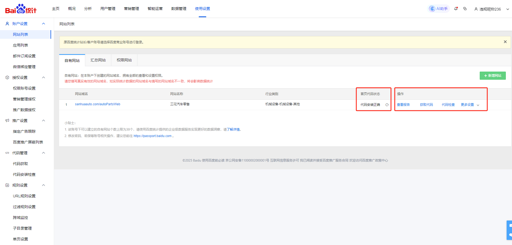The image size is (512, 245).
Task: Refresh the 代码安装正确 status icon
Action: coord(387,105)
